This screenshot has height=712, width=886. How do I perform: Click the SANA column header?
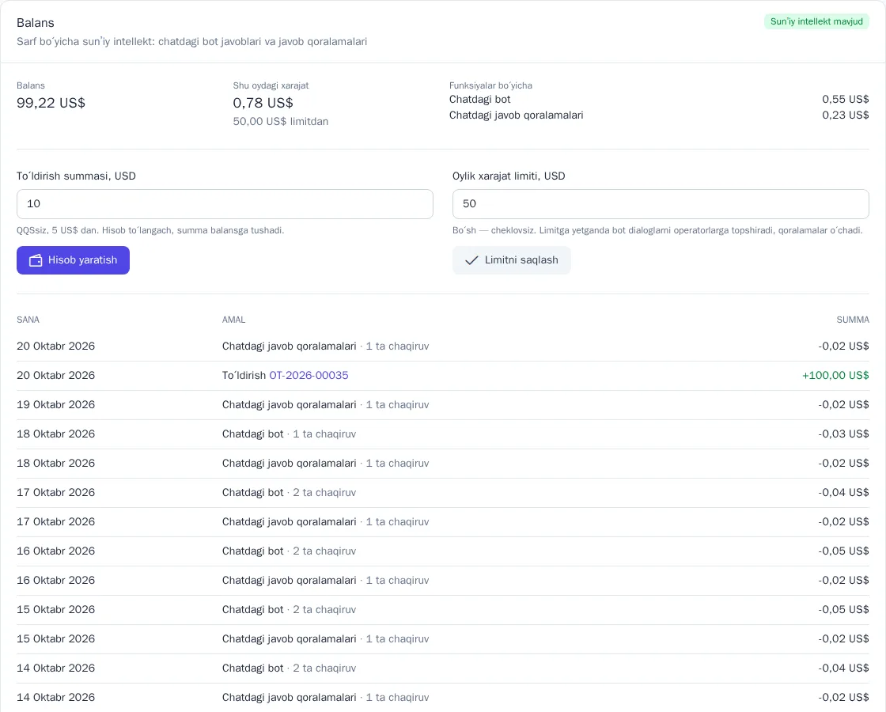coord(28,320)
